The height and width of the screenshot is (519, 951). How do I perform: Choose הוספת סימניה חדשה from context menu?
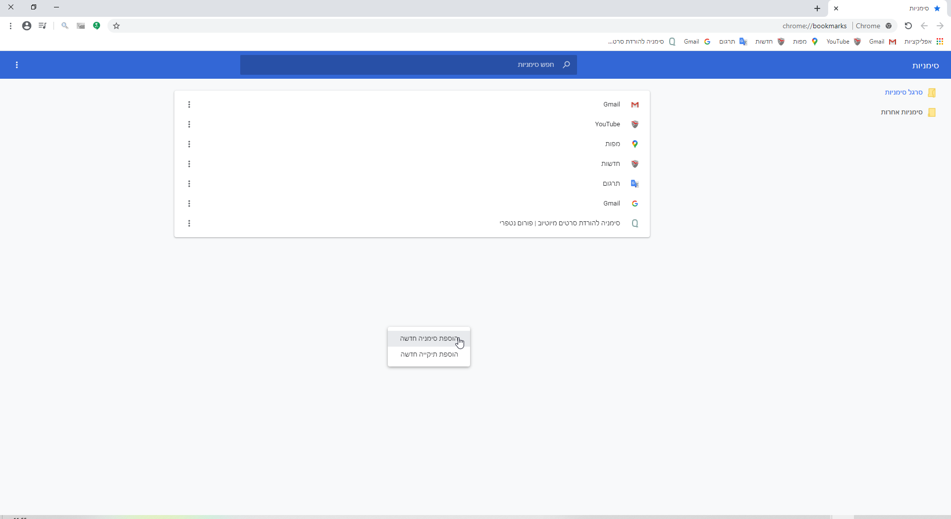pyautogui.click(x=429, y=339)
